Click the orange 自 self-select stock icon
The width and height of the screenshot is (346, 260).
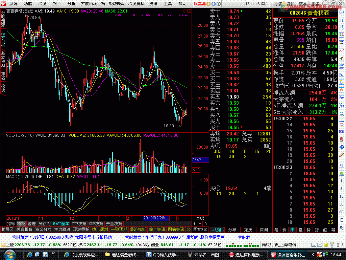click(x=342, y=90)
